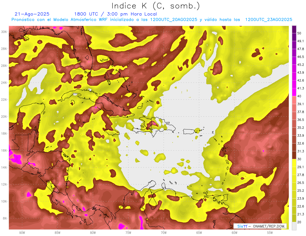Screen dimensions: 306x236
Task: Click latitude label "16N"
Action: coord(4,150)
